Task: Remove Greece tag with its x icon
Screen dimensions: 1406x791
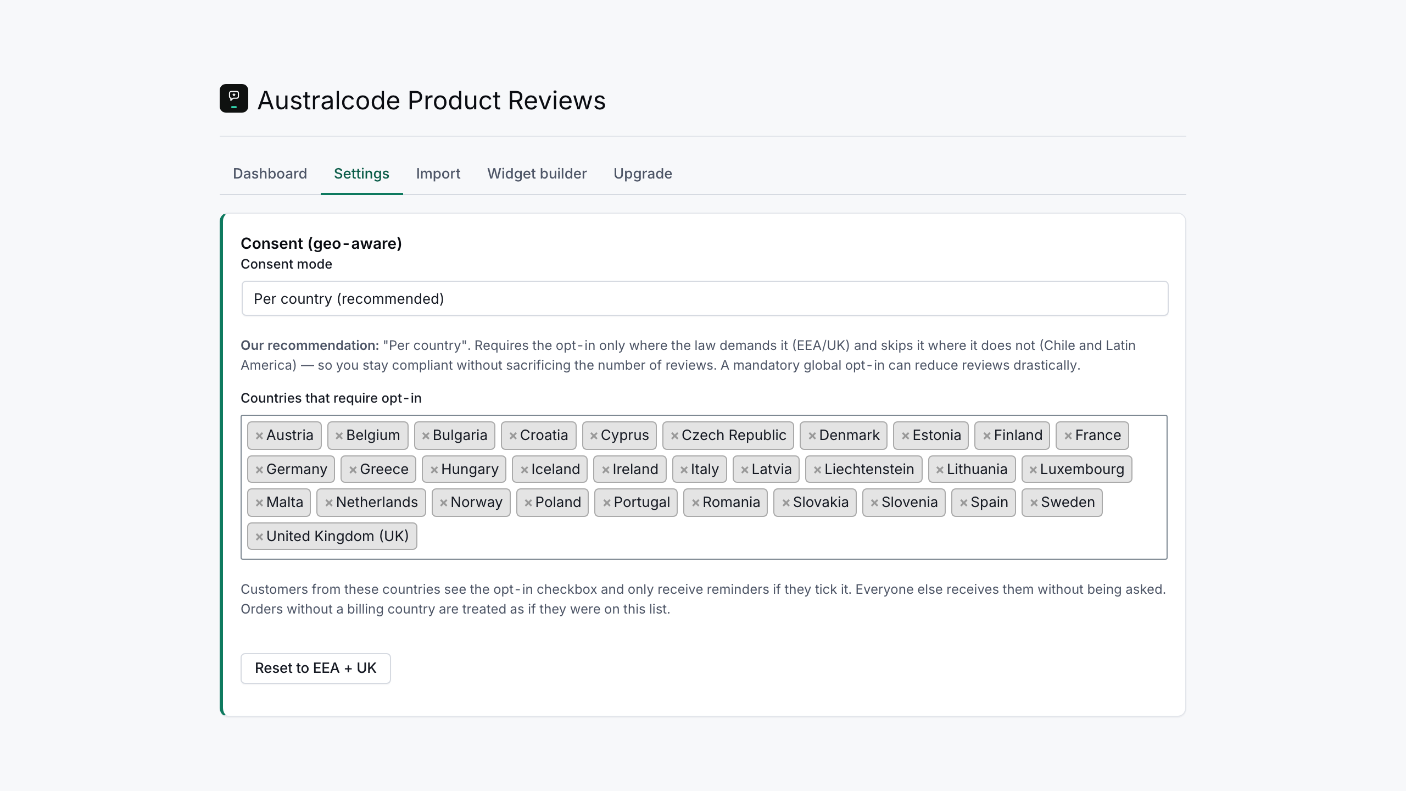Action: (353, 470)
